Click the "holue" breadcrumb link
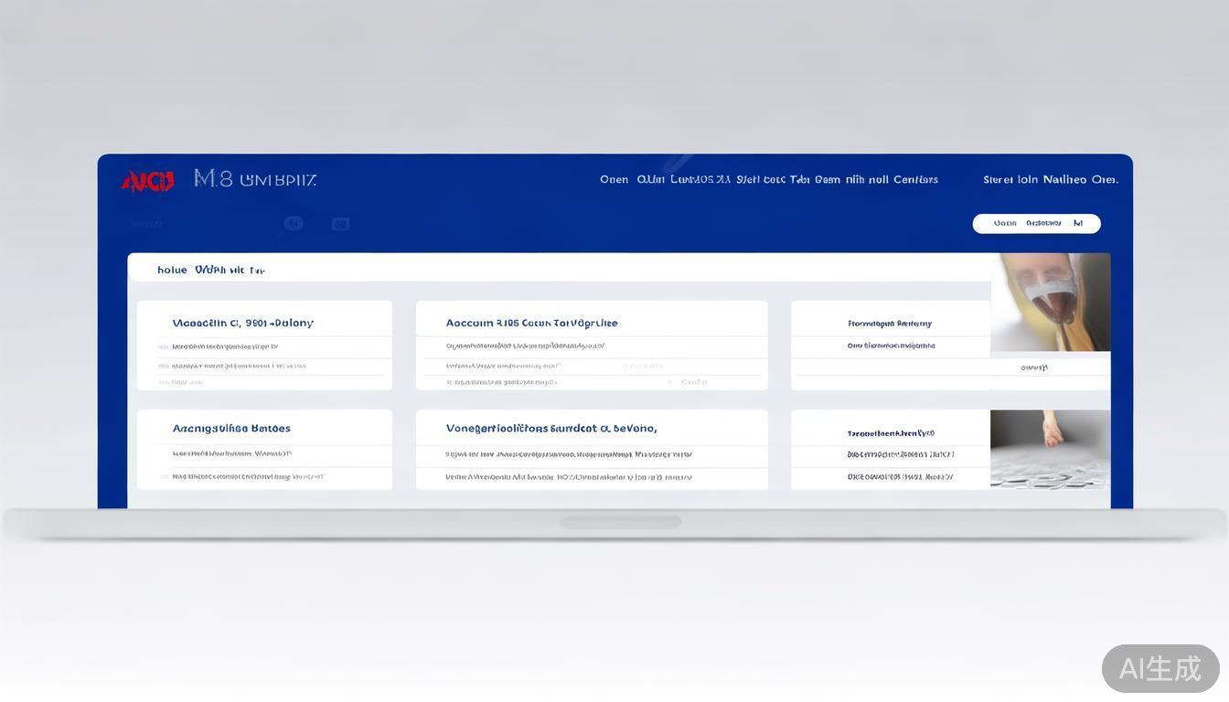 point(172,271)
